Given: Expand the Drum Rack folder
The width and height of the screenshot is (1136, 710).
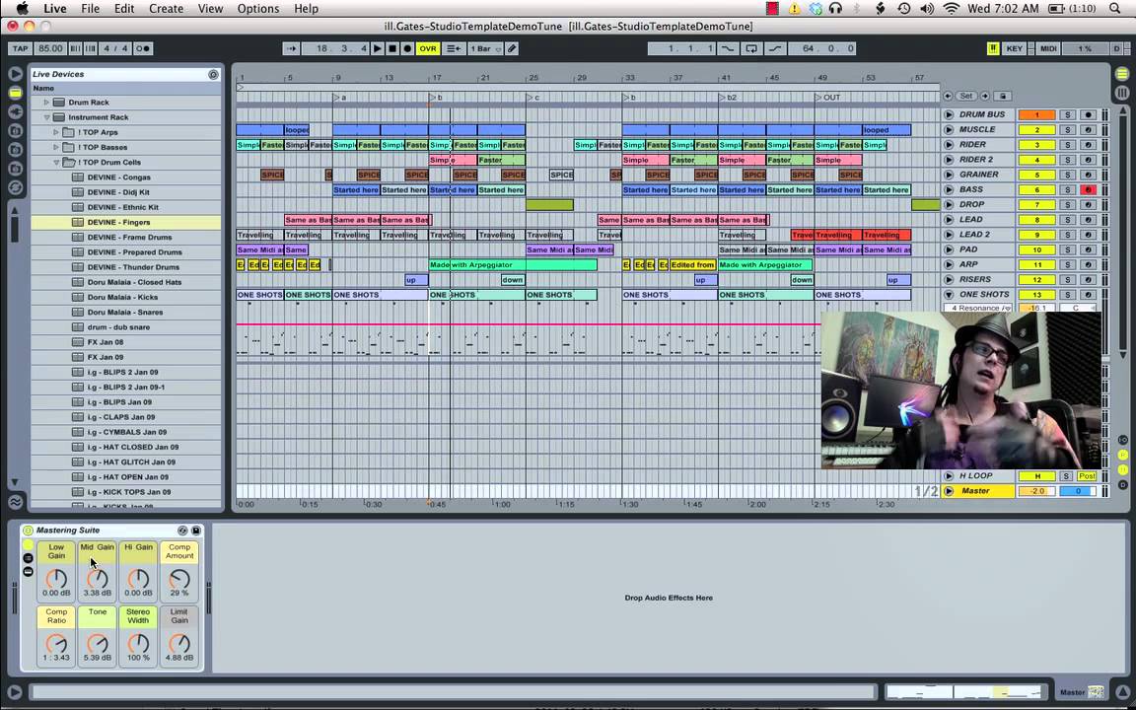Looking at the screenshot, I should (x=47, y=103).
